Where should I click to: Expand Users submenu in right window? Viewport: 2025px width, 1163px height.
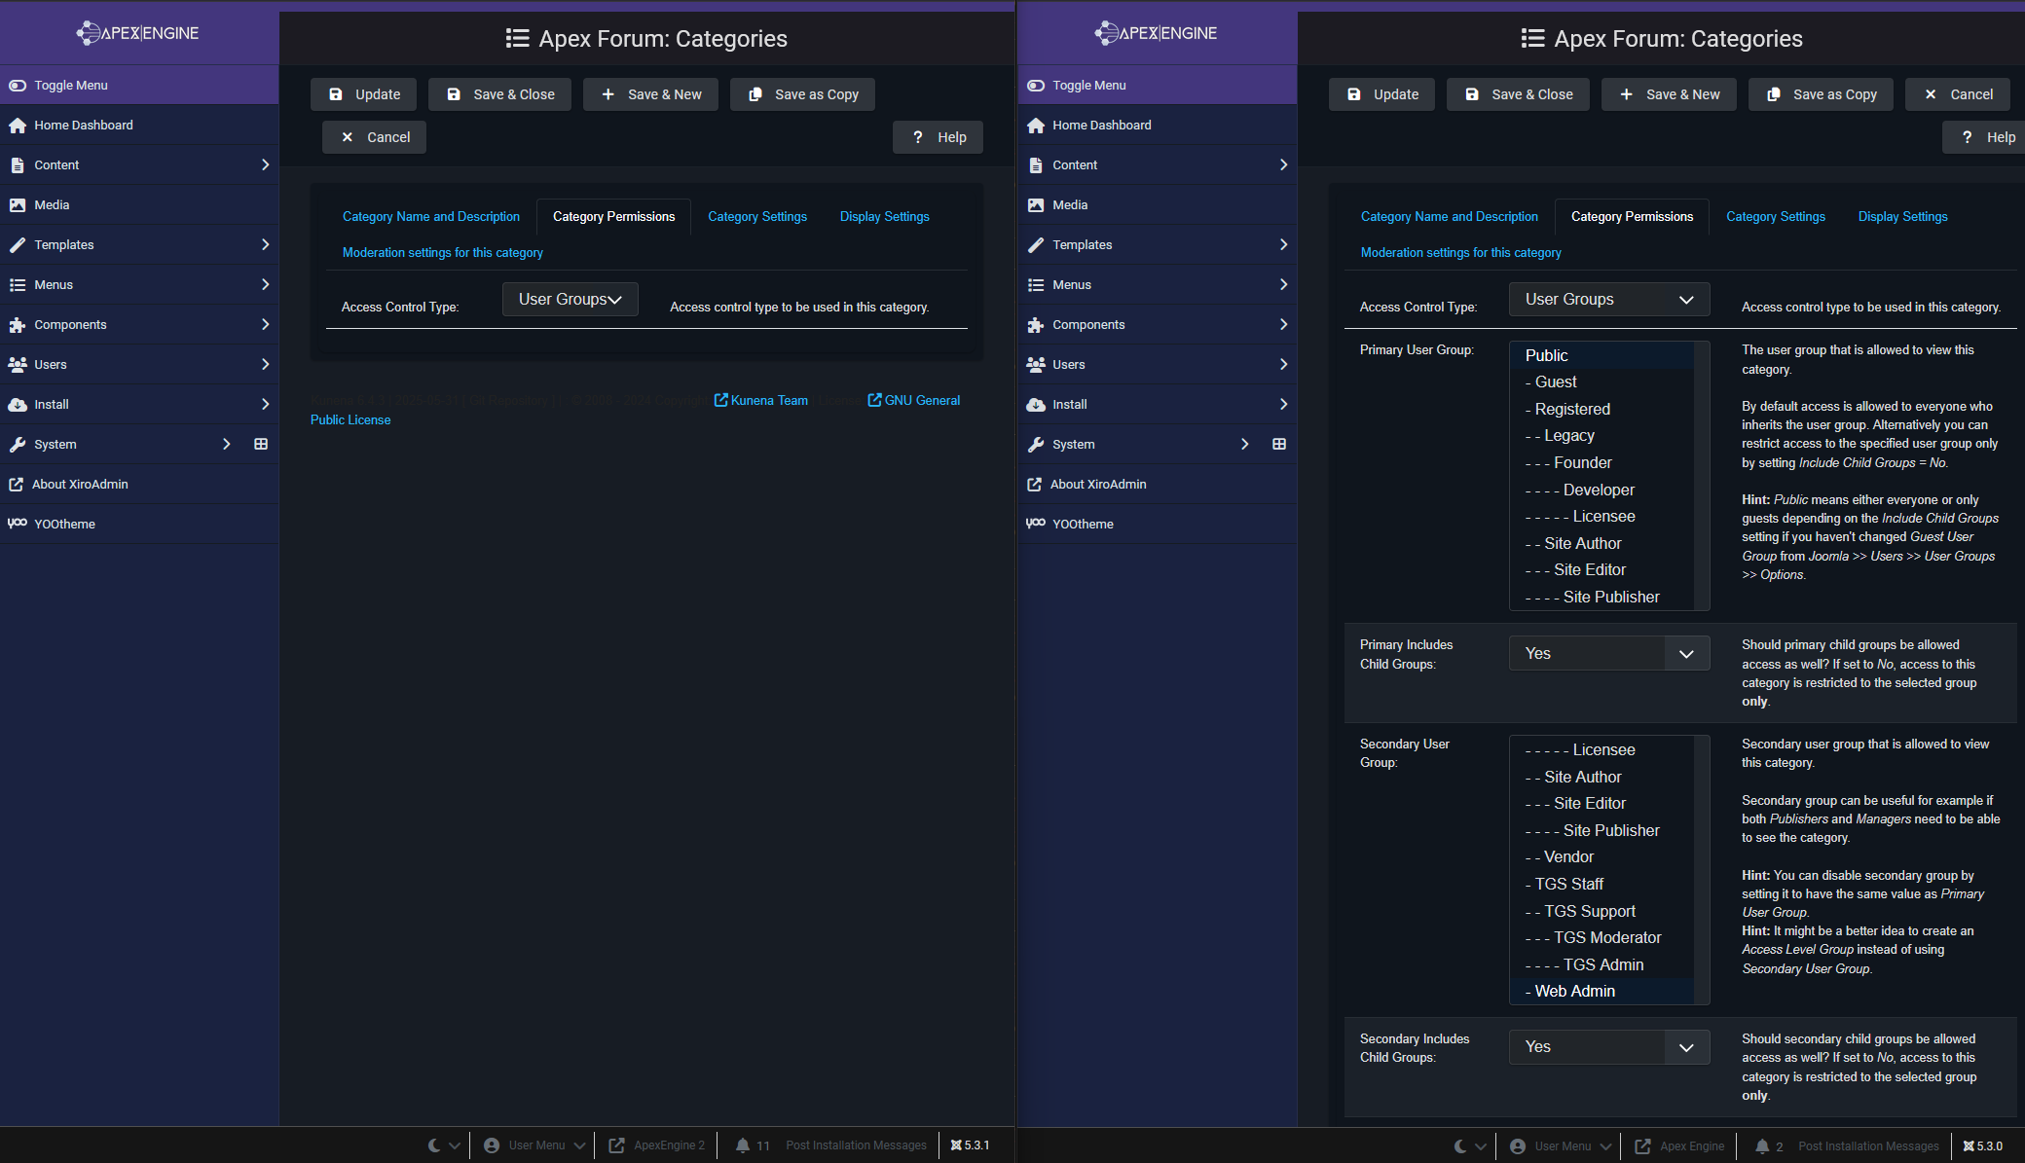click(x=1283, y=365)
